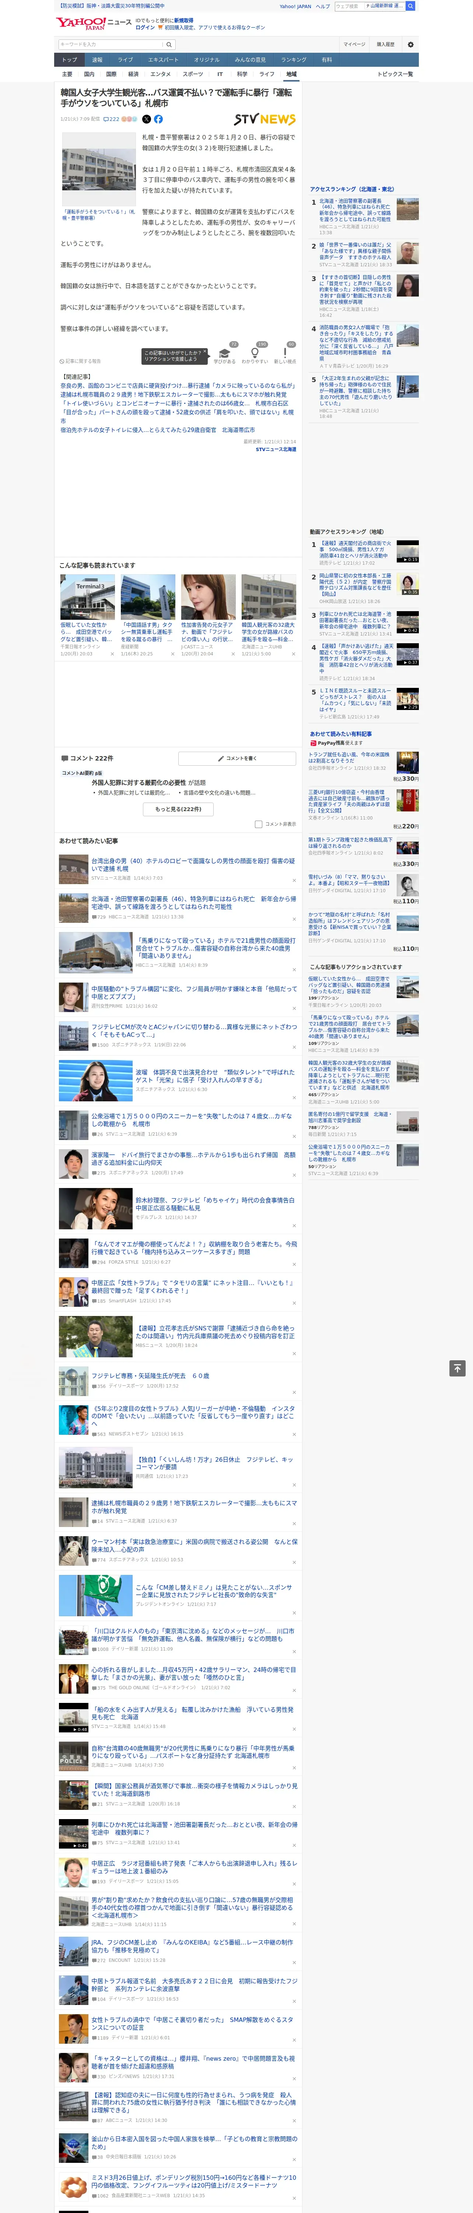
Task: Open paid article 雪村いづみ(8)「ママ、黙りなさい」
Action: coord(349,880)
